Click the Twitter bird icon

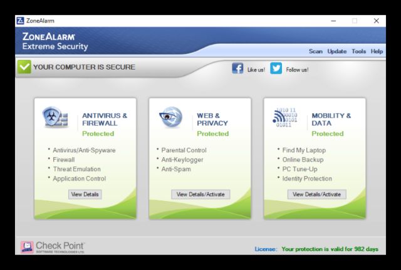pyautogui.click(x=276, y=69)
